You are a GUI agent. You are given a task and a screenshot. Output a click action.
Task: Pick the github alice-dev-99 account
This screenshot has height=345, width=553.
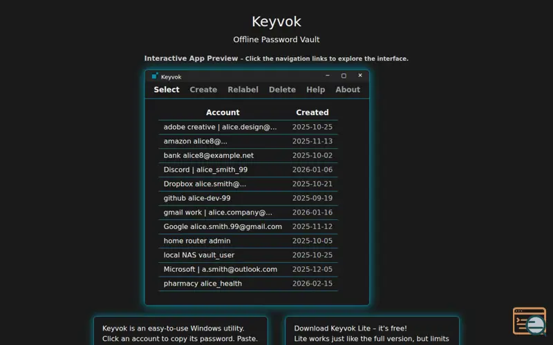248,198
